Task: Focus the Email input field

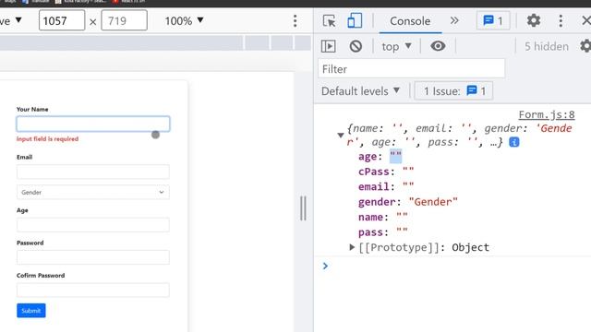Action: click(x=93, y=172)
